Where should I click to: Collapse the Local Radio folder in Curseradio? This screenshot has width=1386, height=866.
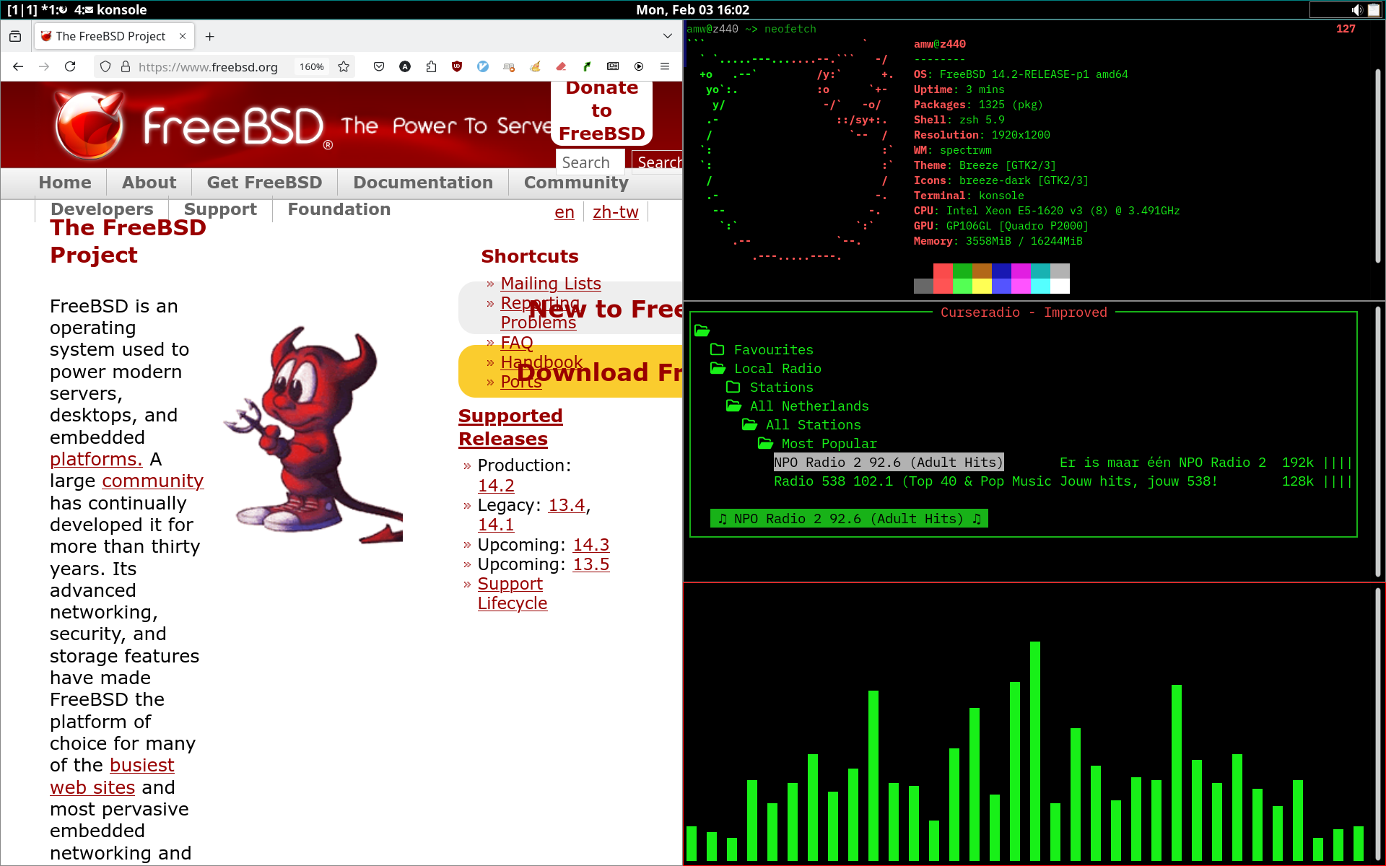coord(718,369)
